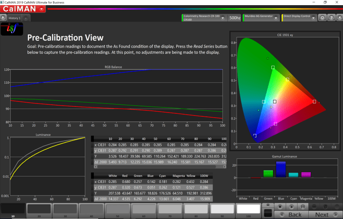Click the White ΔE 2000 value 14.337
This screenshot has height=219, width=343.
[114, 199]
